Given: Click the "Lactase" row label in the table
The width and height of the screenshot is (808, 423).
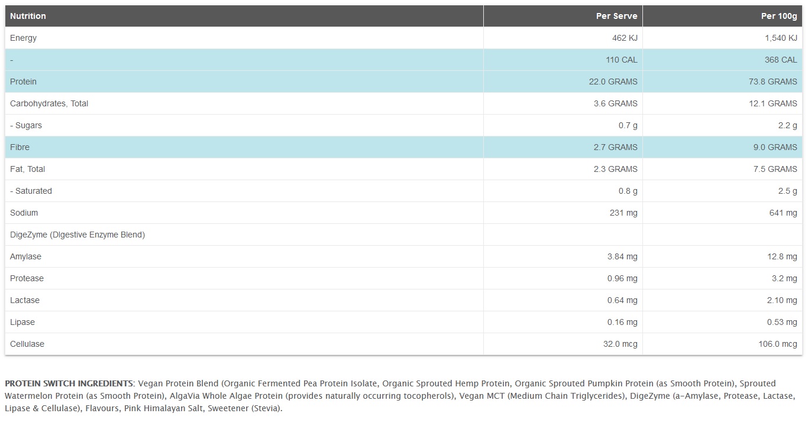Looking at the screenshot, I should click(25, 300).
